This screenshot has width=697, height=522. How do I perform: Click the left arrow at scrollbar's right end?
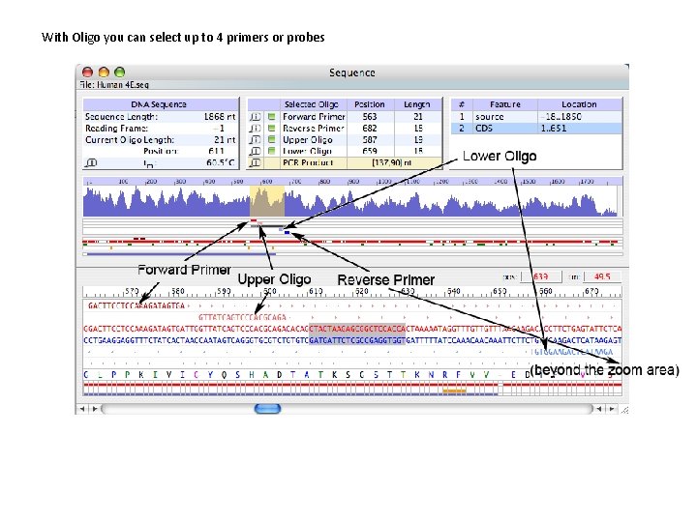[599, 409]
